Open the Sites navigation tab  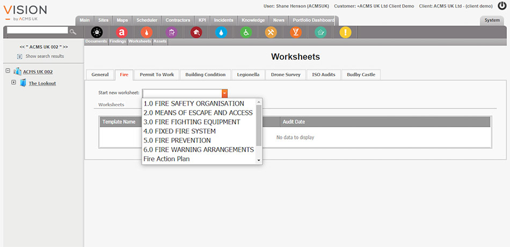point(103,20)
